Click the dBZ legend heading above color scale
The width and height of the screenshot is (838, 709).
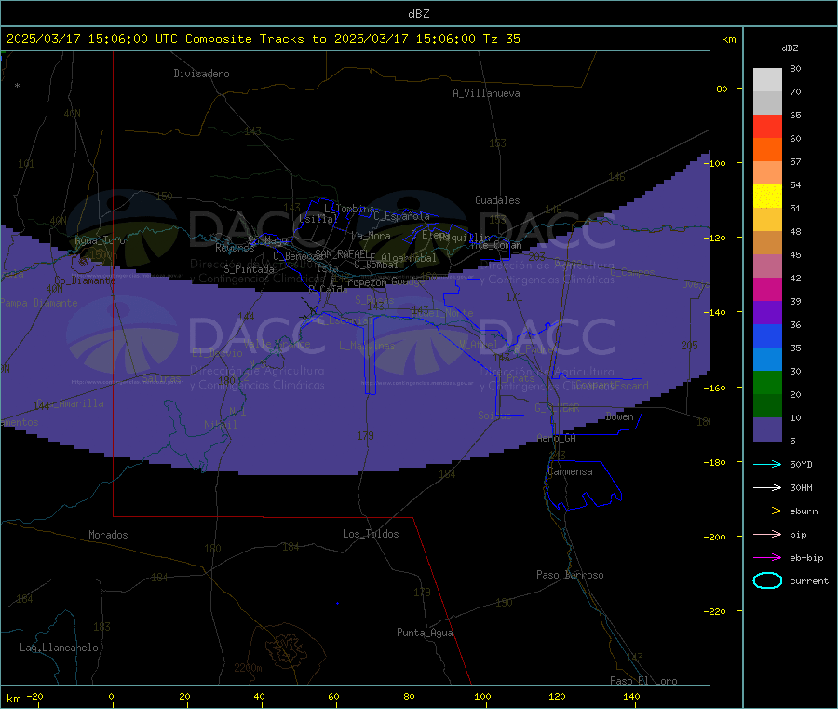790,48
